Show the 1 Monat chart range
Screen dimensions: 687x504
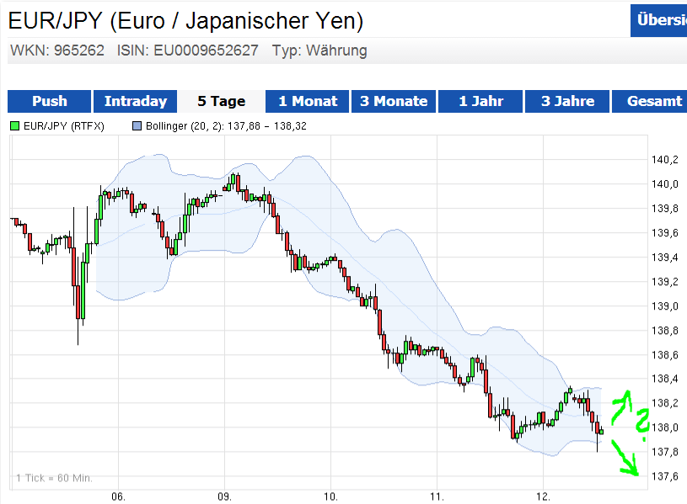click(308, 101)
